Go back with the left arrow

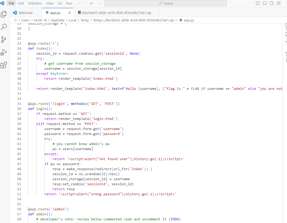pos(92,3)
